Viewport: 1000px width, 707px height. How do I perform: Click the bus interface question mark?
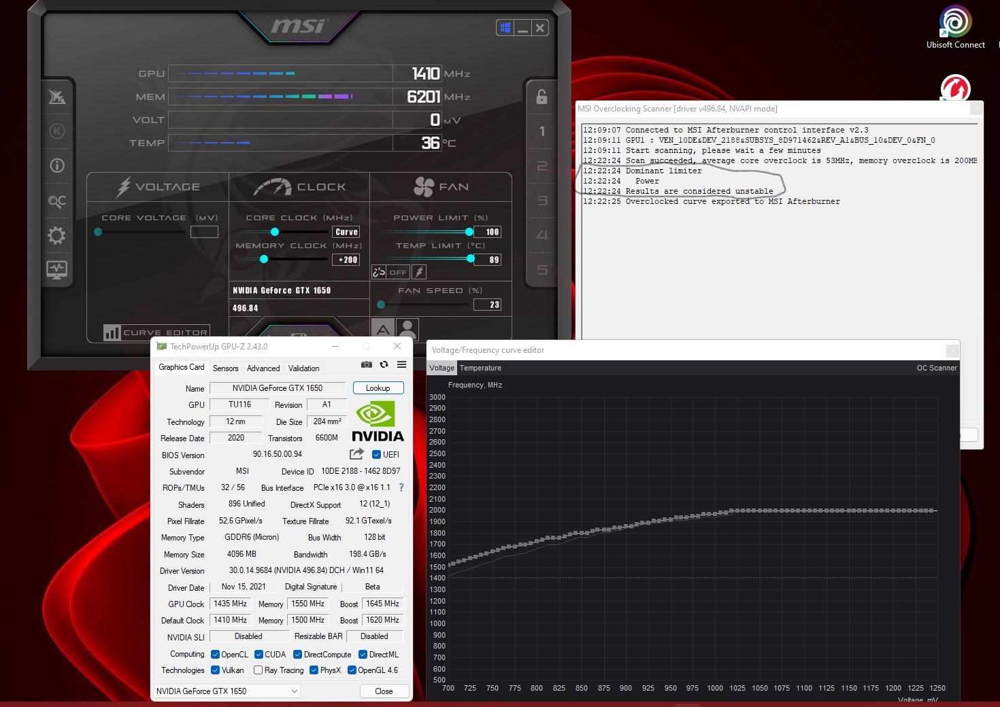coord(401,487)
